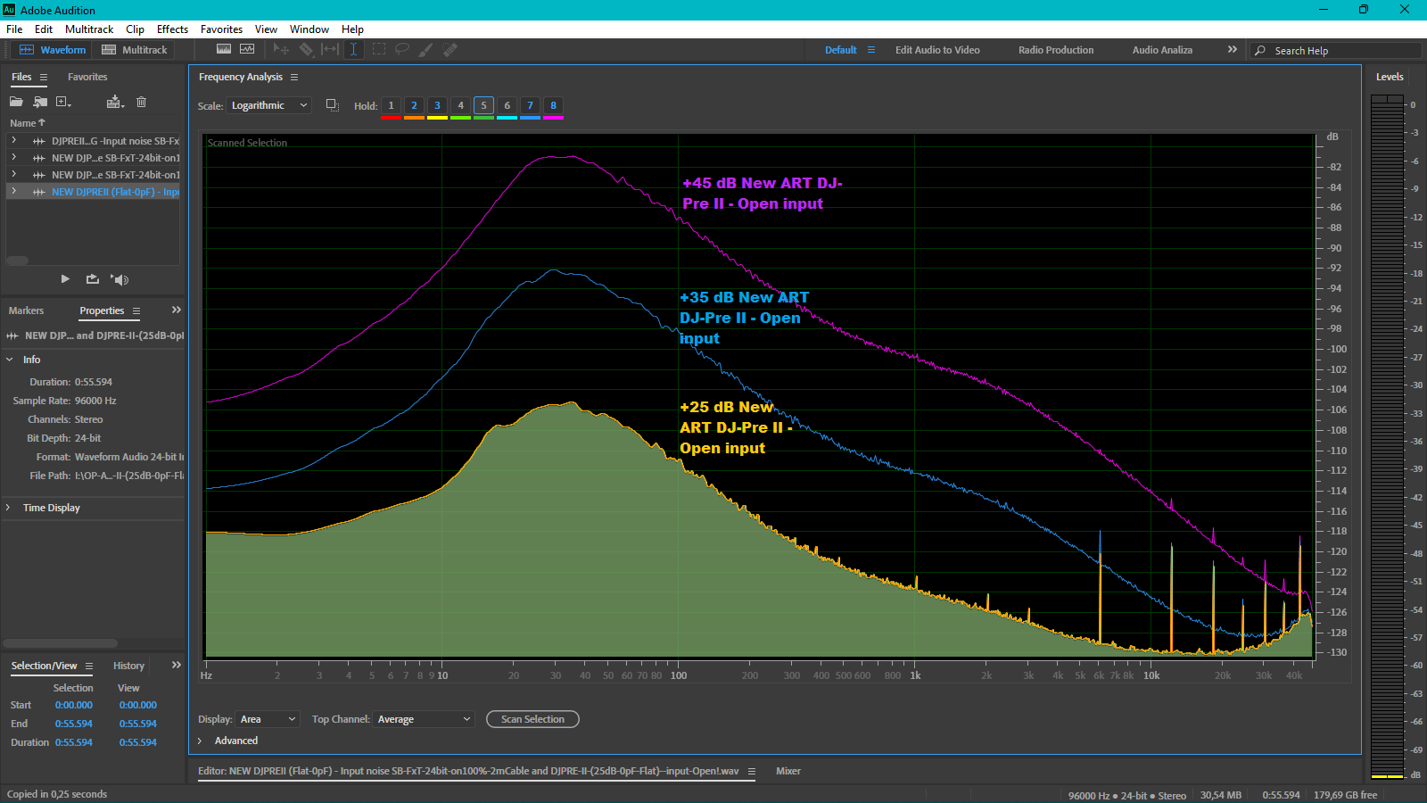Toggle Hold button 4
1427x803 pixels.
(x=460, y=106)
